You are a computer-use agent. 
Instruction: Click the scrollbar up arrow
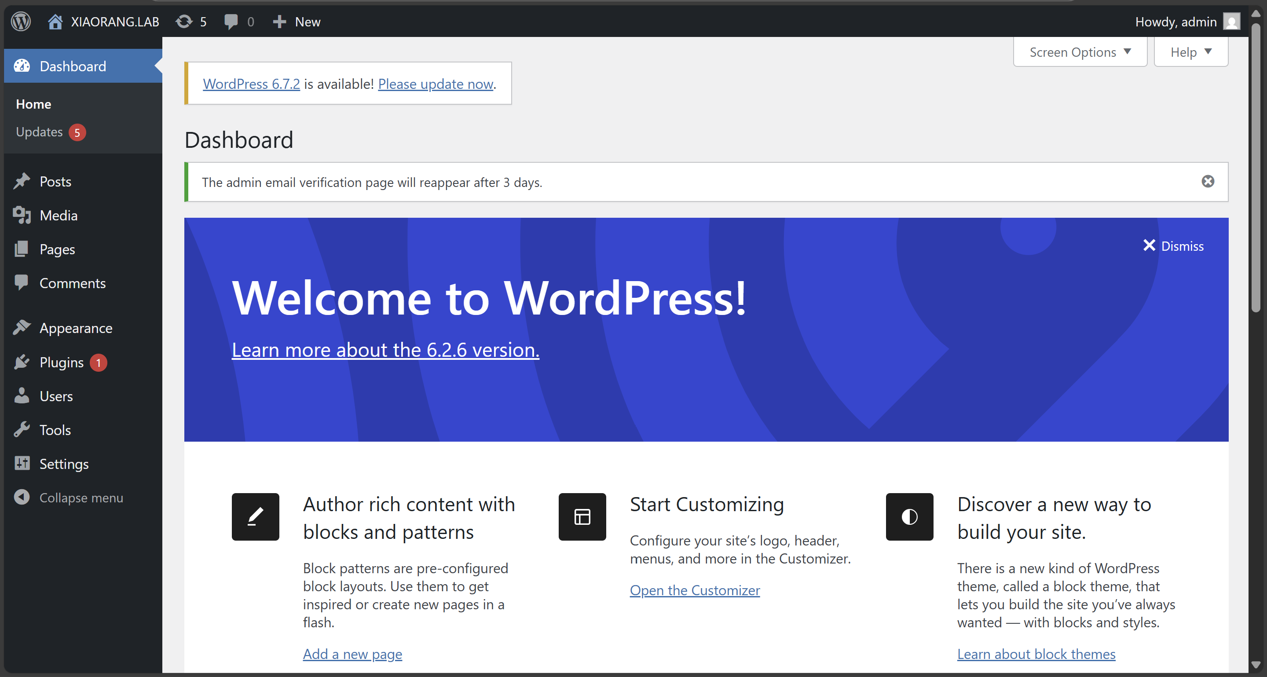pyautogui.click(x=1256, y=13)
